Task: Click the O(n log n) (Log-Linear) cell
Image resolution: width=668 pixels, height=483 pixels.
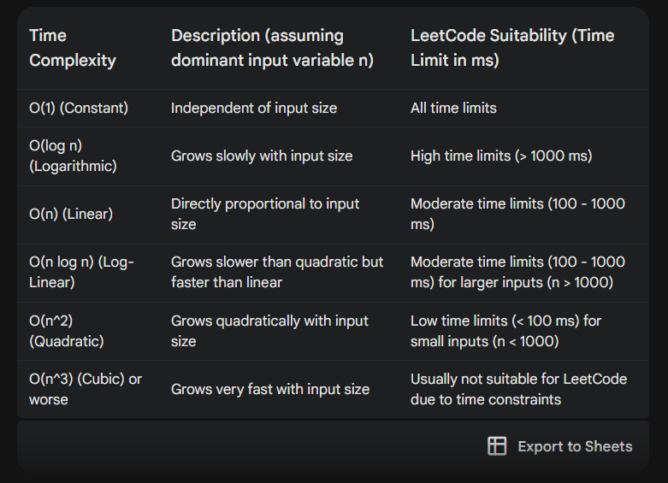Action: point(81,272)
